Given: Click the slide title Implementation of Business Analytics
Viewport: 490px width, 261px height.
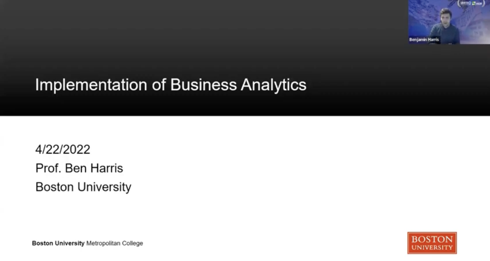Looking at the screenshot, I should point(171,85).
